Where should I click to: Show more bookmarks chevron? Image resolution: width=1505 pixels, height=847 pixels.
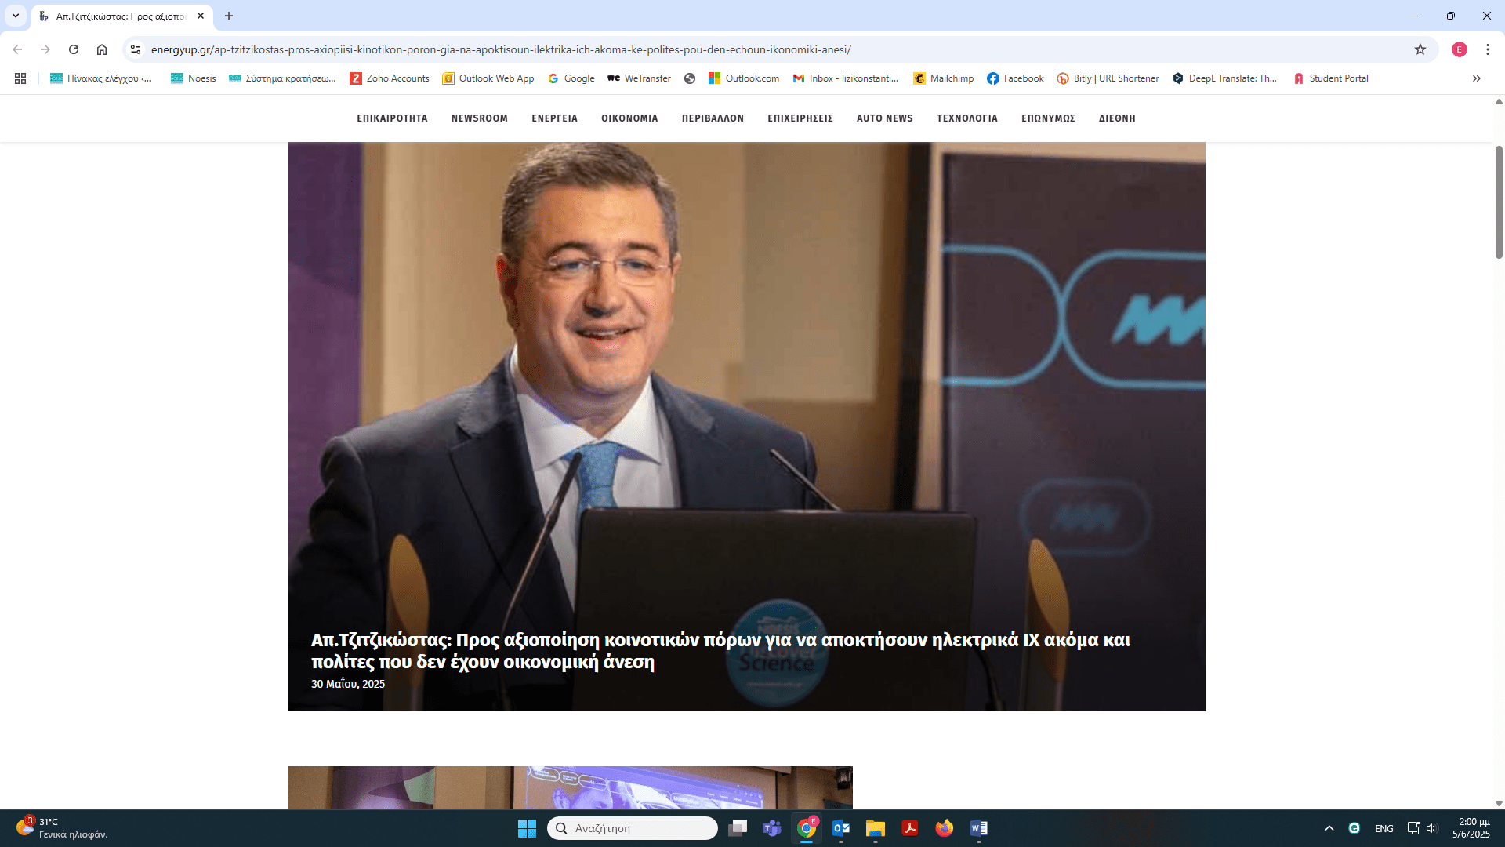[1476, 78]
